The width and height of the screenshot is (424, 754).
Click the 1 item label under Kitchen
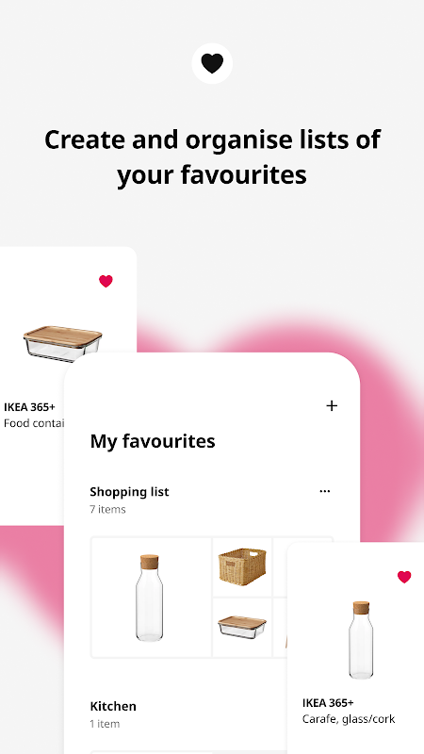[105, 724]
